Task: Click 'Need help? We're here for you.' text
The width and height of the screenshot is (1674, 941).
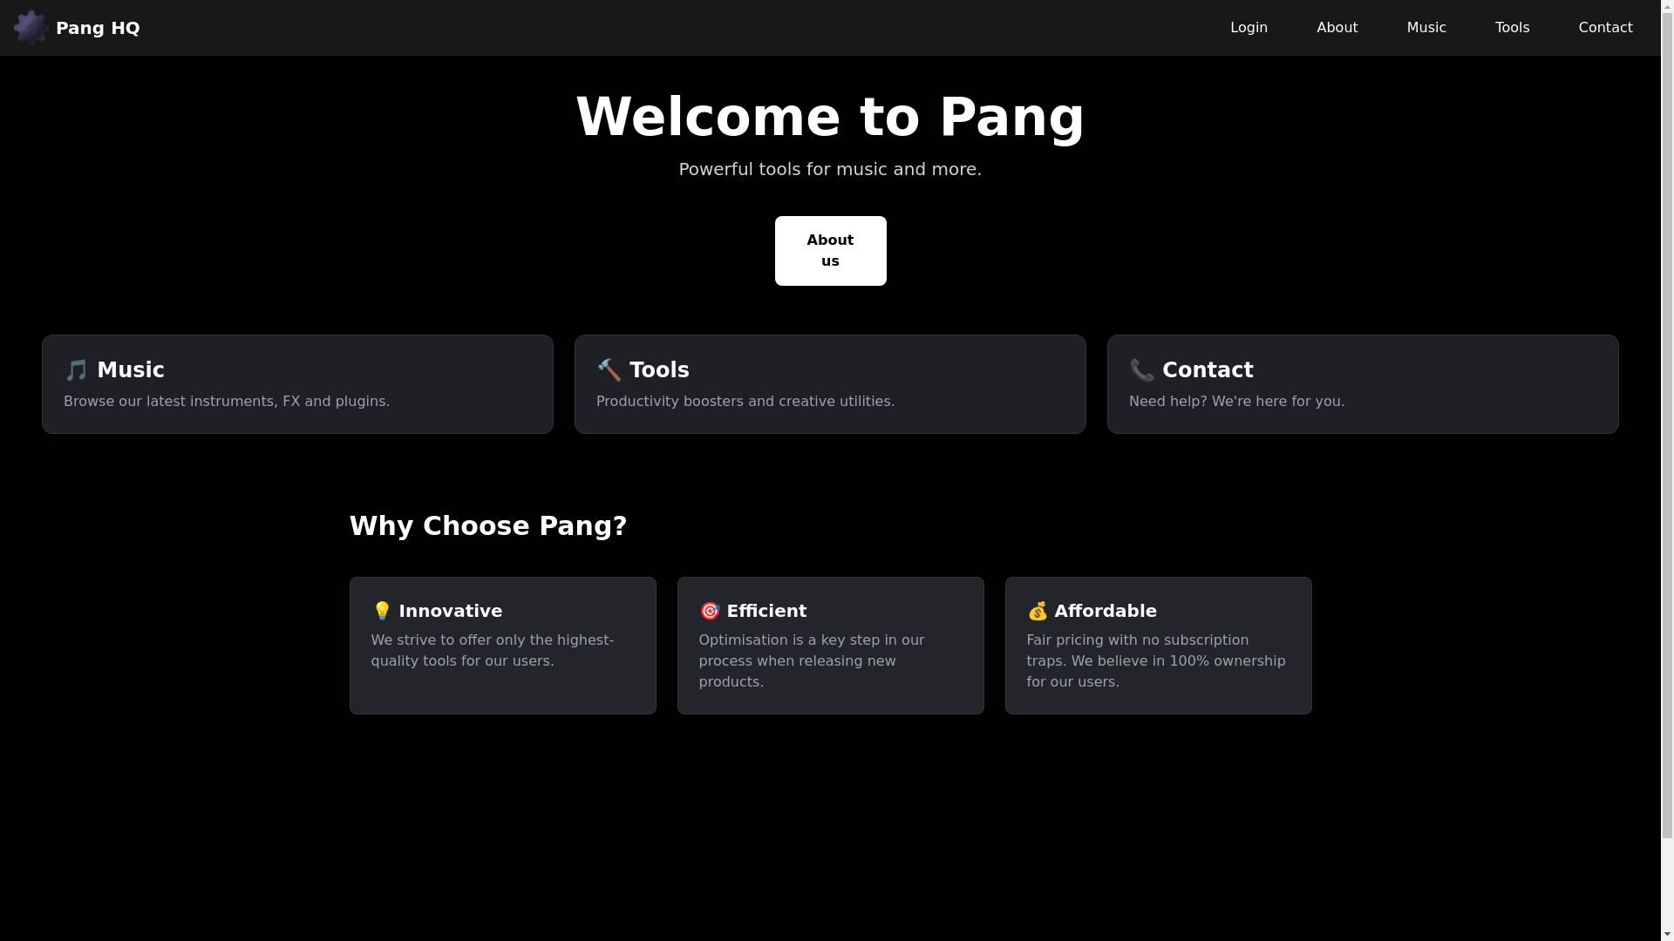Action: 1236,402
